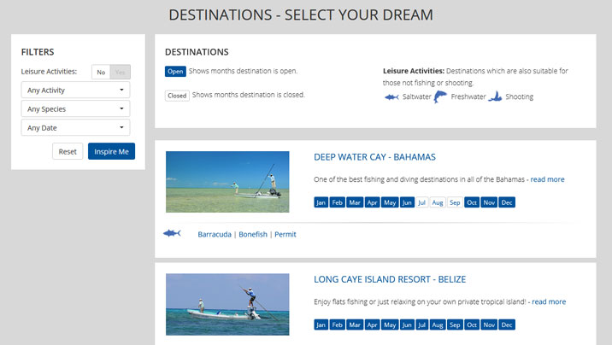This screenshot has height=345, width=612.
Task: Click saltwater icon beside Barracuda species
Action: point(172,233)
